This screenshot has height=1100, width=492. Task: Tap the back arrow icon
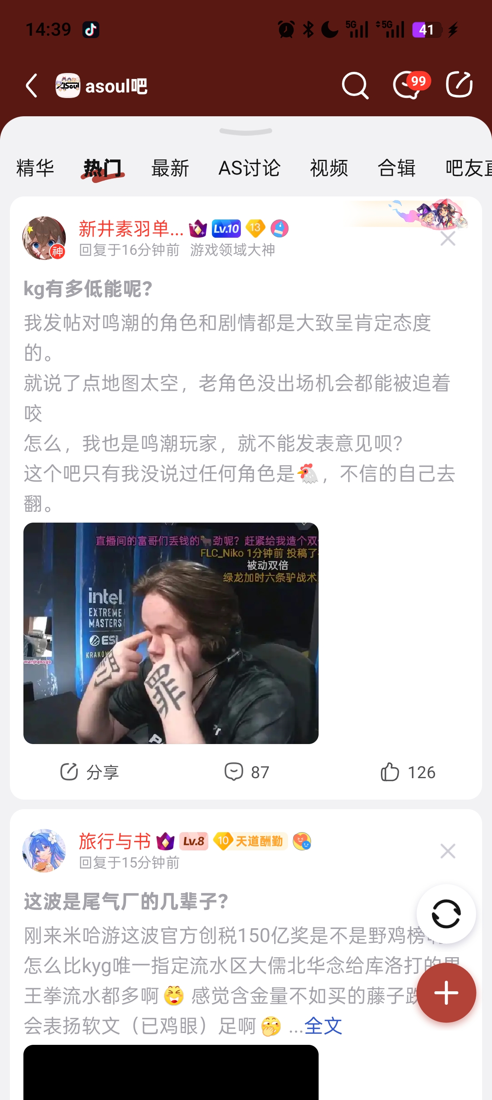[x=32, y=85]
